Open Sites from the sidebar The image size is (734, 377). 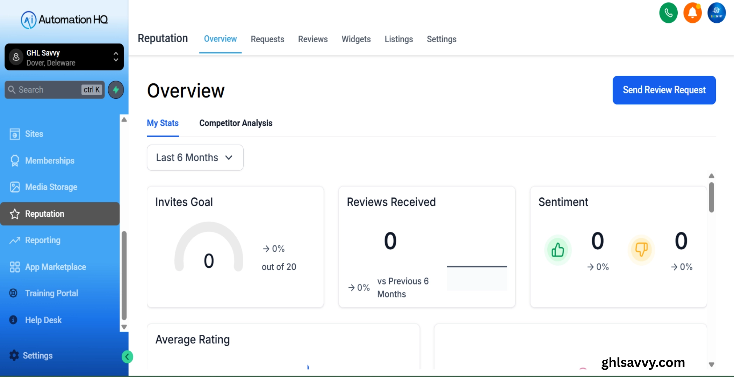coord(34,134)
